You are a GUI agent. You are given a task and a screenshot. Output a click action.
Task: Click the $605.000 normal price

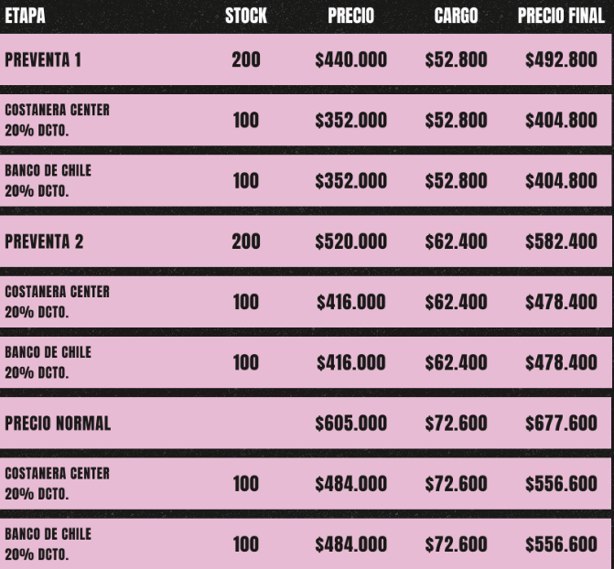350,424
